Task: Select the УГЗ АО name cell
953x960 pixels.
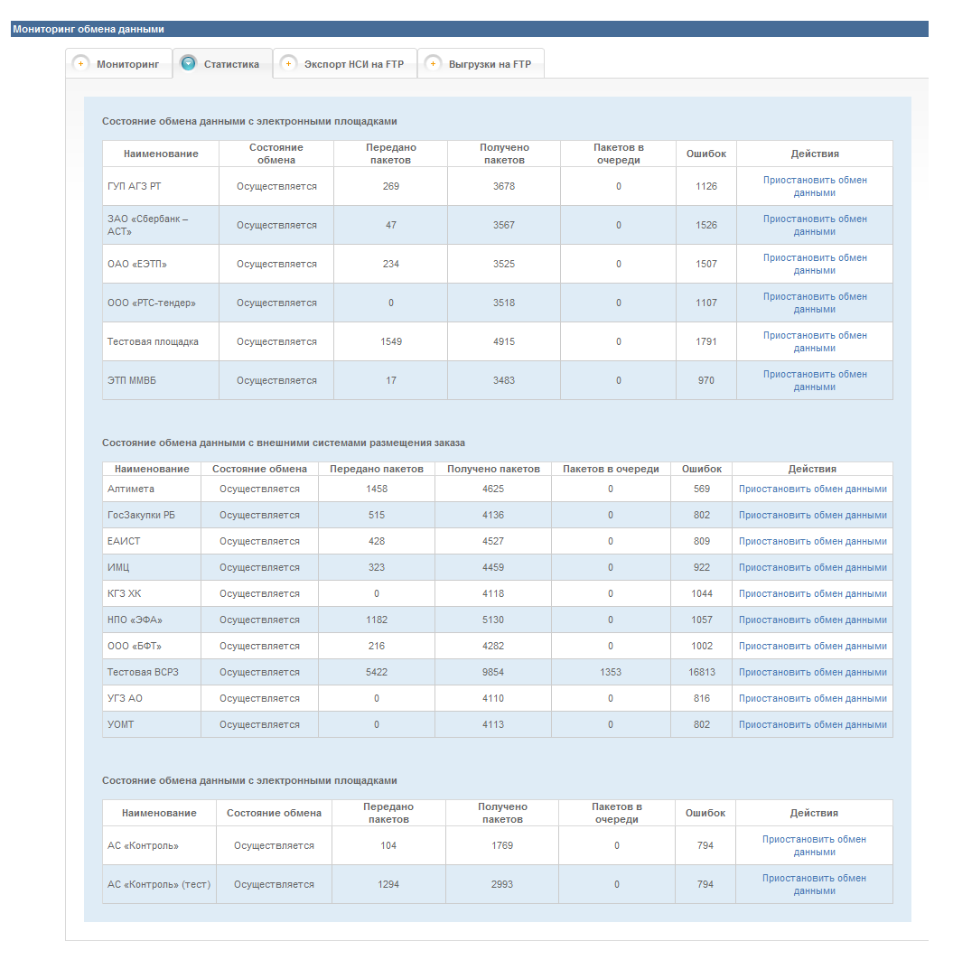Action: 151,699
